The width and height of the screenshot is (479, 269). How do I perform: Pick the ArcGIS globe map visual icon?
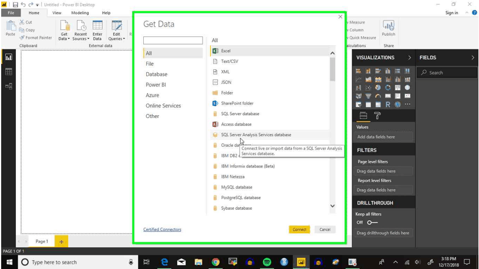pyautogui.click(x=397, y=105)
